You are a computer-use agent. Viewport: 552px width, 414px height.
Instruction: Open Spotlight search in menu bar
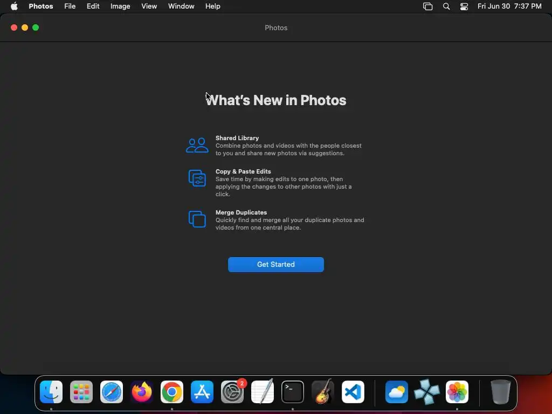(446, 6)
